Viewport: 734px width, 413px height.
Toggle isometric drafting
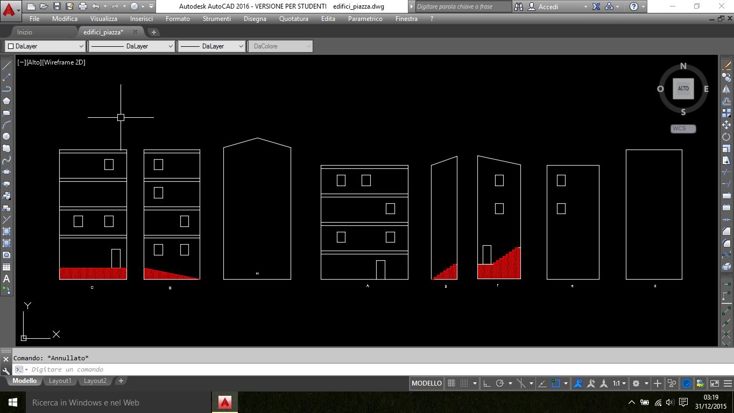click(521, 383)
